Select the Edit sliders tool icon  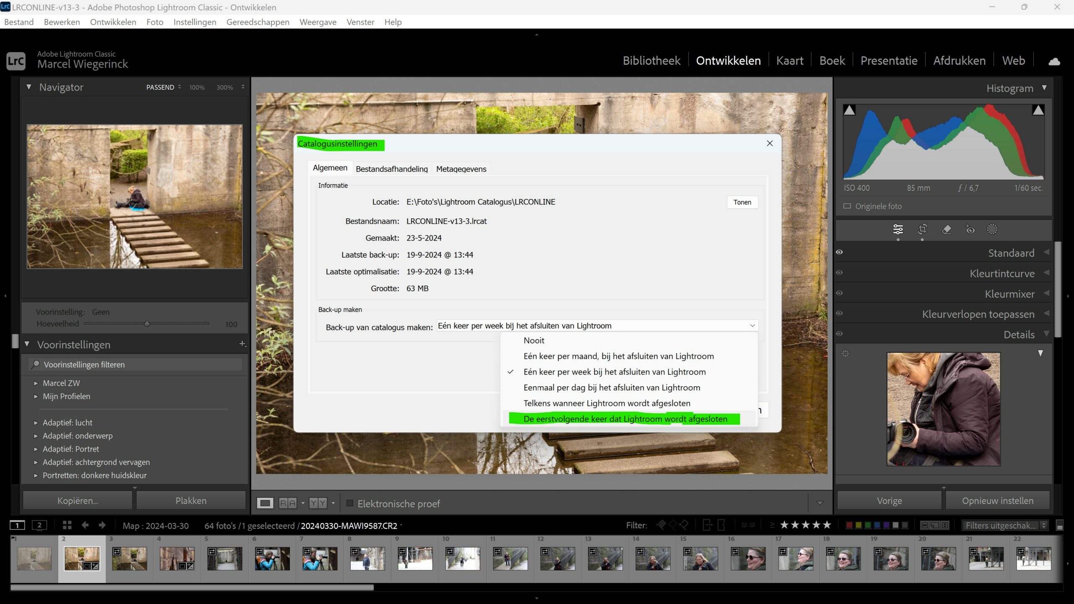[898, 229]
